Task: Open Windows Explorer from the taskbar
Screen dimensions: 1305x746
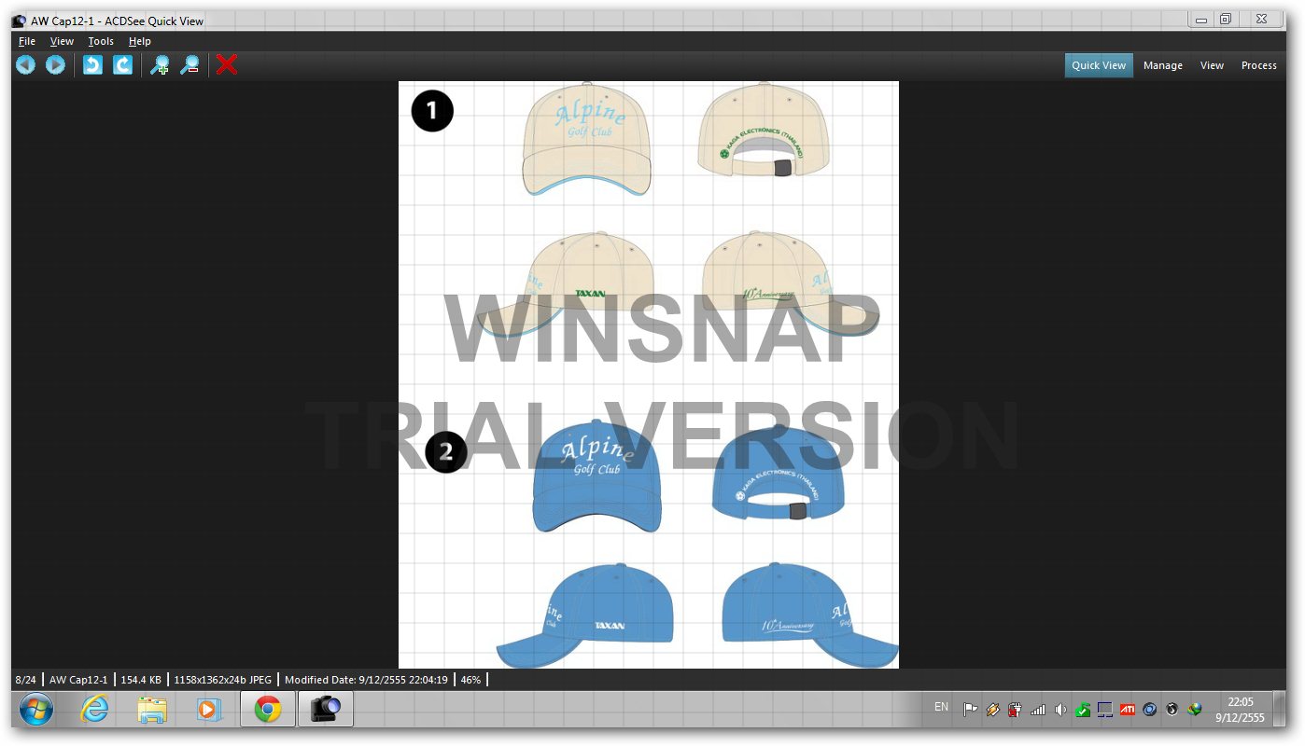Action: [x=152, y=710]
